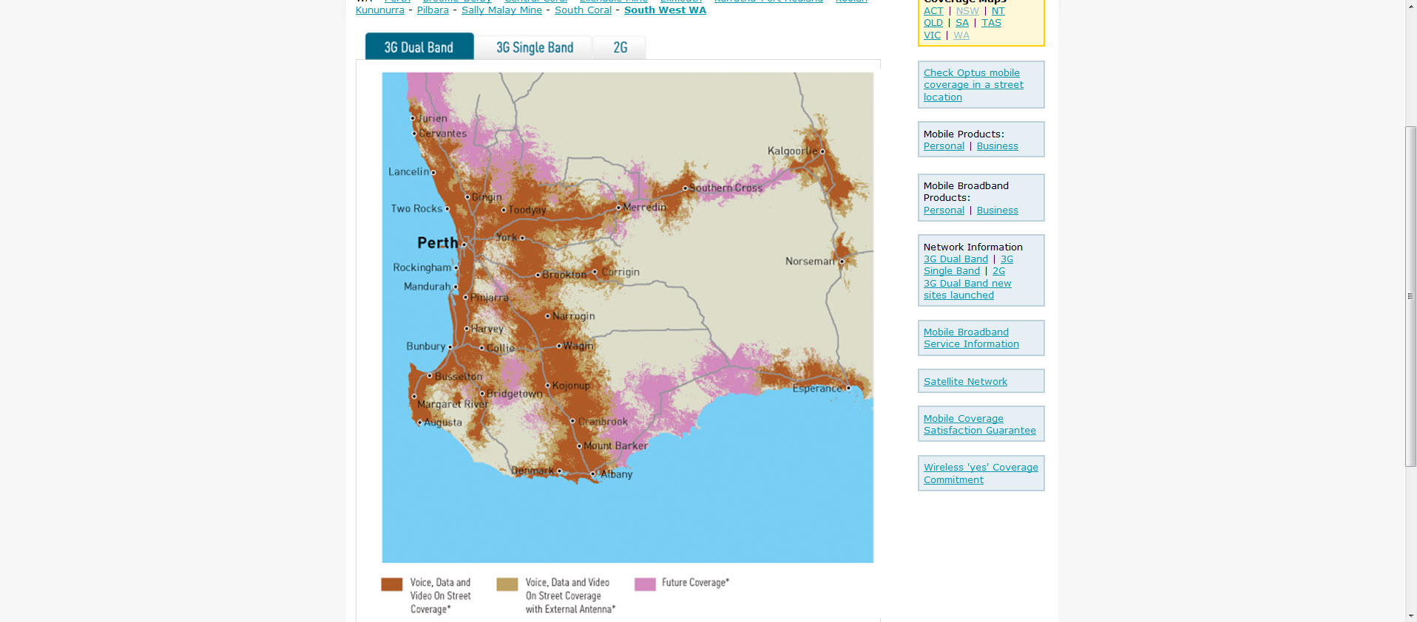This screenshot has width=1417, height=622.
Task: Click the tan External Antenna legend swatch
Action: pos(507,584)
